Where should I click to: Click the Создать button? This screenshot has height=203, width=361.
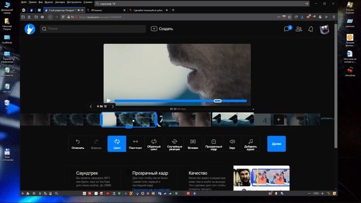tap(162, 29)
